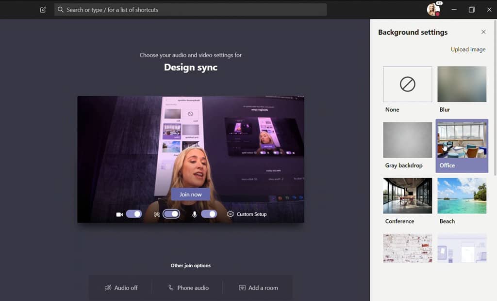
Task: Select the Phone audio join option
Action: click(188, 287)
